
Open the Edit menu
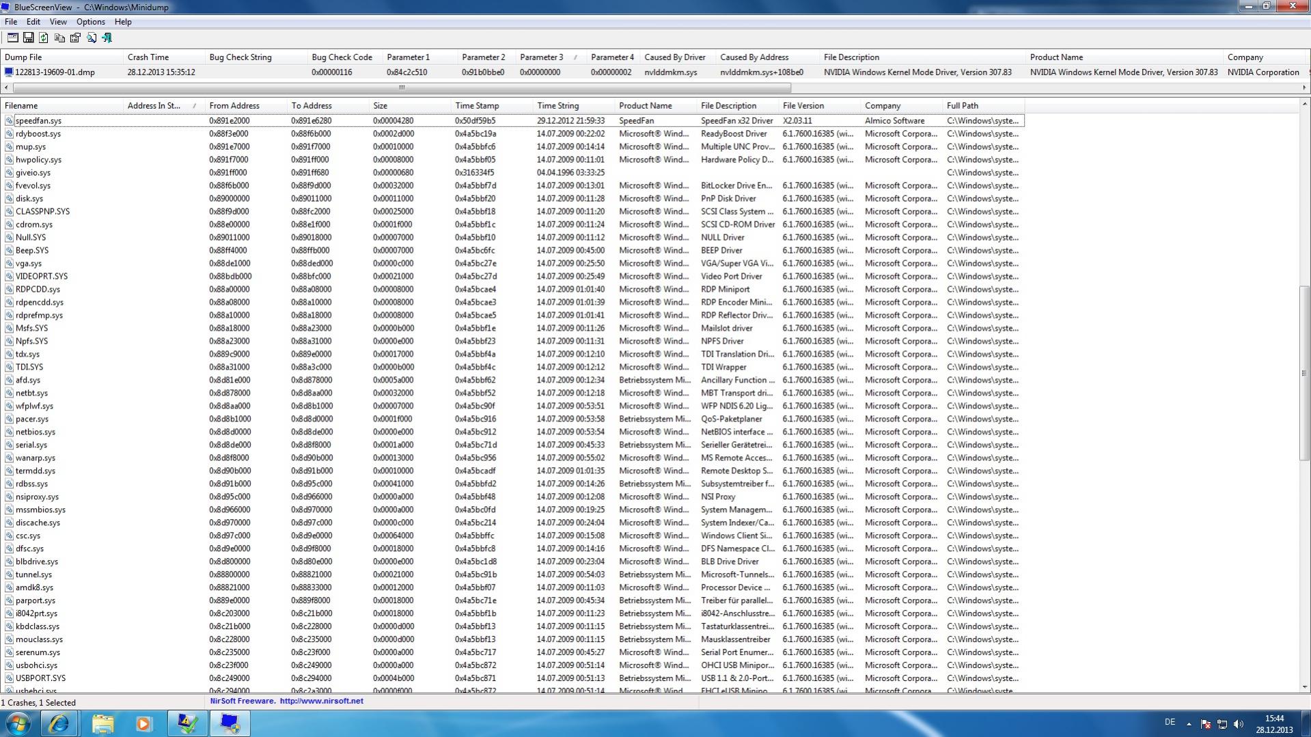[33, 22]
